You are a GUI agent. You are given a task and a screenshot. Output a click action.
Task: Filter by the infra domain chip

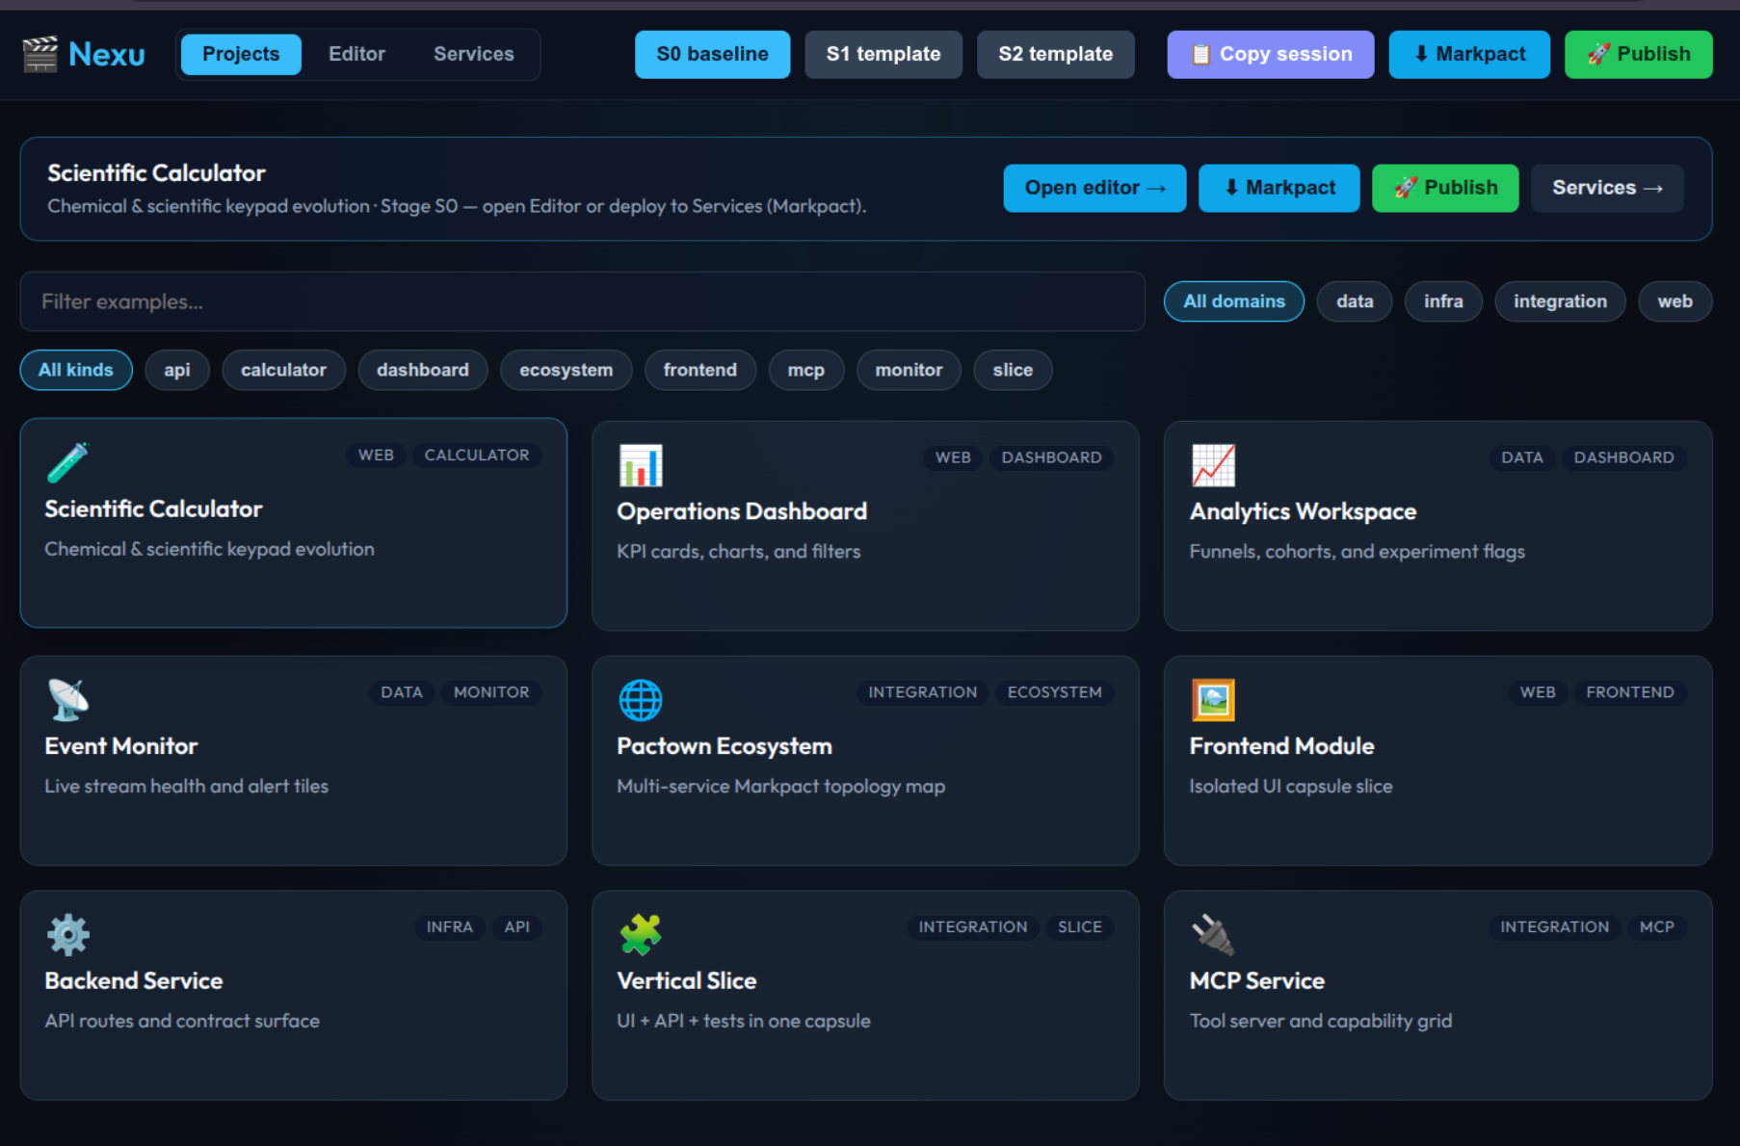click(x=1443, y=301)
